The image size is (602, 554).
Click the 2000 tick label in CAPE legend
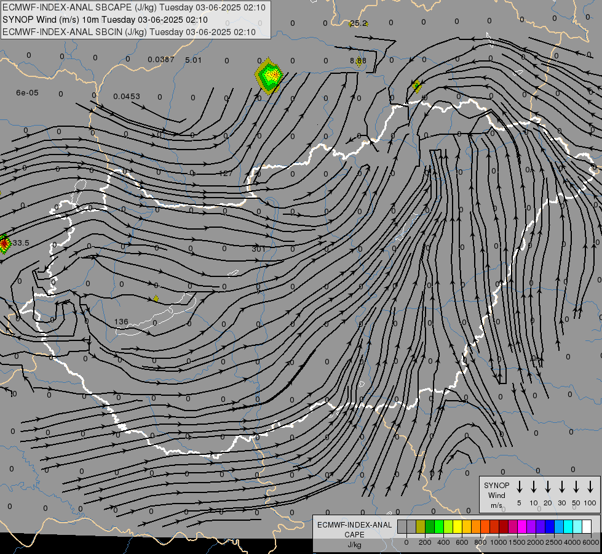tap(536, 542)
